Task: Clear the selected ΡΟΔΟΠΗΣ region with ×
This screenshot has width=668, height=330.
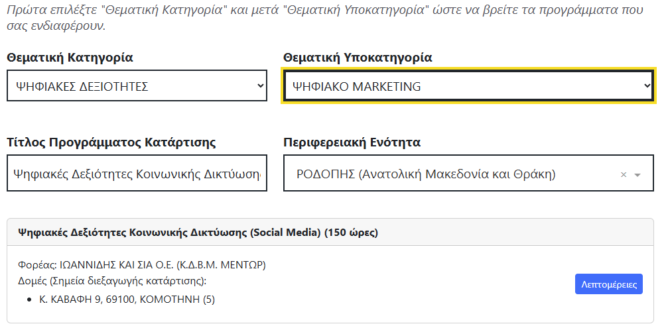Action: (x=623, y=175)
